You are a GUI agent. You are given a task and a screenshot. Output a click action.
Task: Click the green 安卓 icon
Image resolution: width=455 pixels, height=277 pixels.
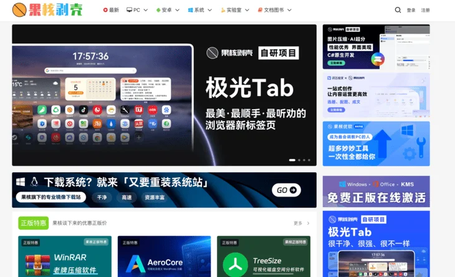pyautogui.click(x=158, y=10)
